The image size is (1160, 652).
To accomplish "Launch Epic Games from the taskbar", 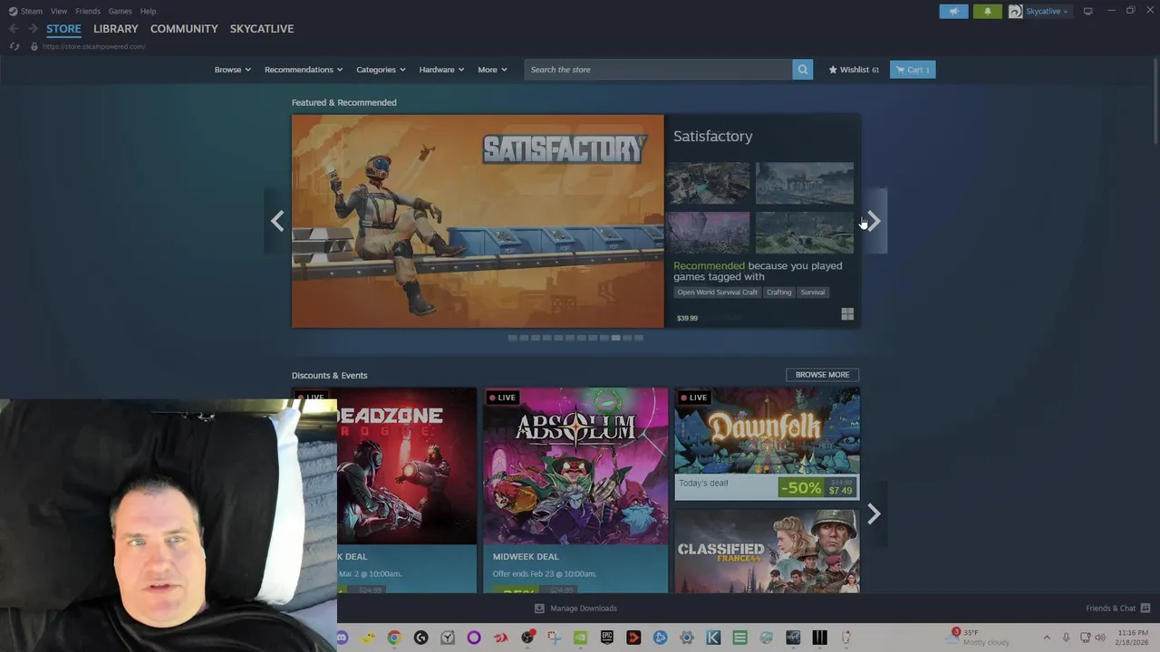I will coord(607,638).
